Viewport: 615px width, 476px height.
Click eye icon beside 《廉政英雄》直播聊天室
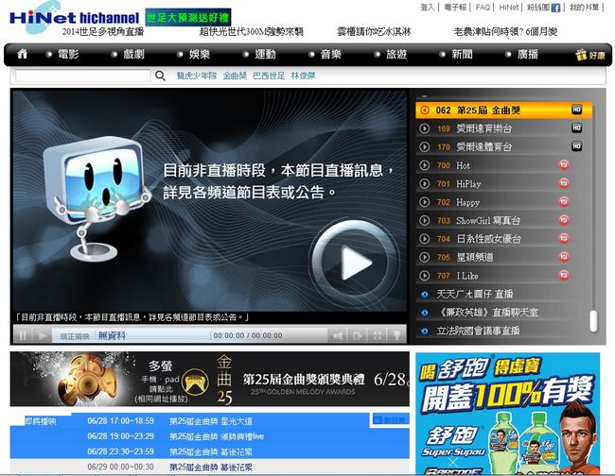coord(425,313)
